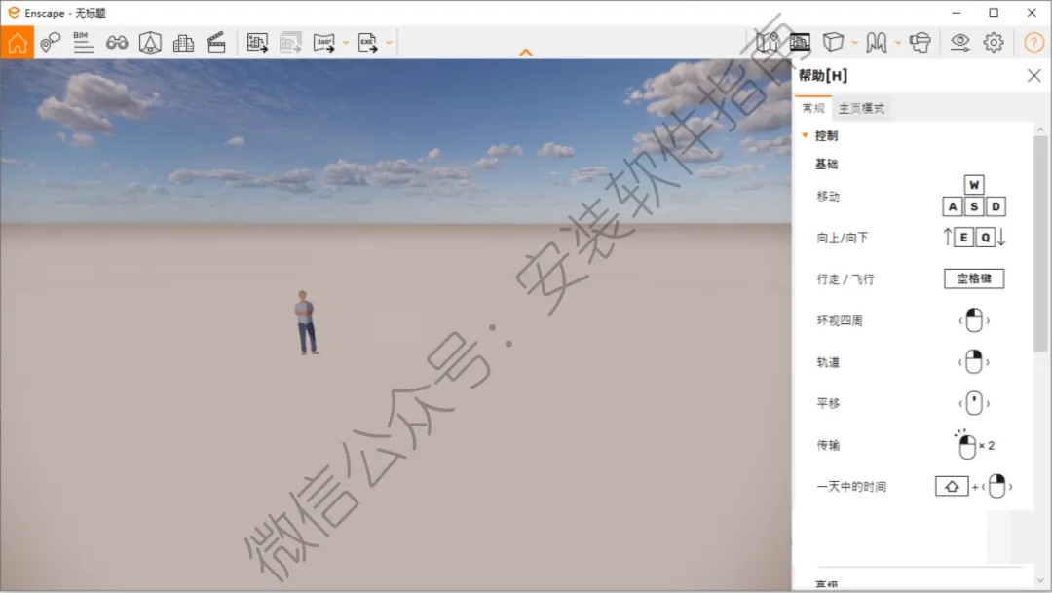Switch to the 常规 tab
This screenshot has width=1052, height=593.
[813, 108]
